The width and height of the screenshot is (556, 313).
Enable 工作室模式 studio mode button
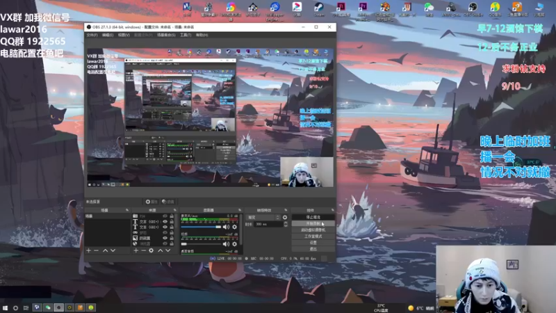313,236
